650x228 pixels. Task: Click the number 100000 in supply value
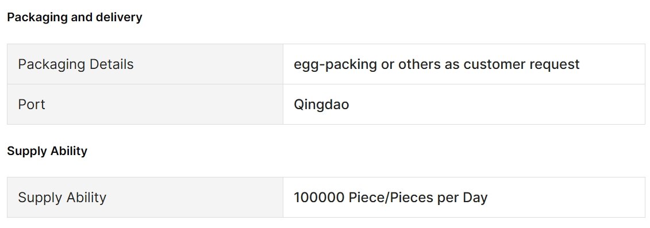click(319, 198)
